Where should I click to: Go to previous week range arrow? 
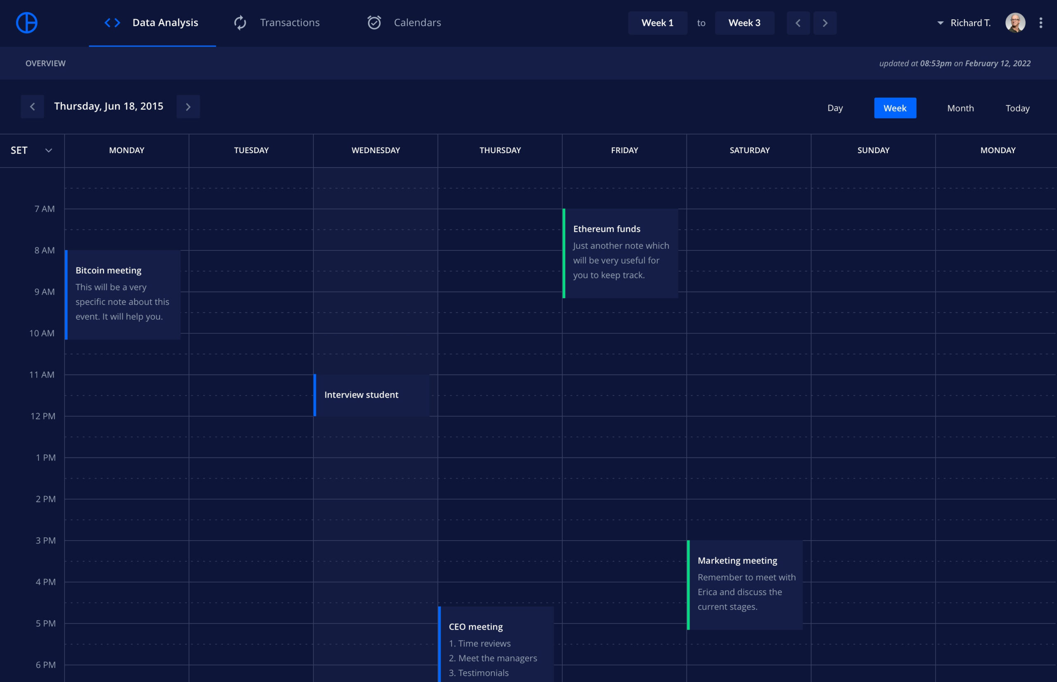pos(798,23)
